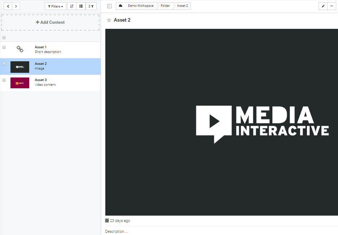Viewport: 338px width, 235px height.
Task: Click the 3 active filters button
Action: 91,6
